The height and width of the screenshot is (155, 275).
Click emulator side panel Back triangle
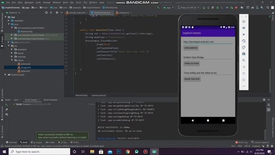[x=244, y=67]
